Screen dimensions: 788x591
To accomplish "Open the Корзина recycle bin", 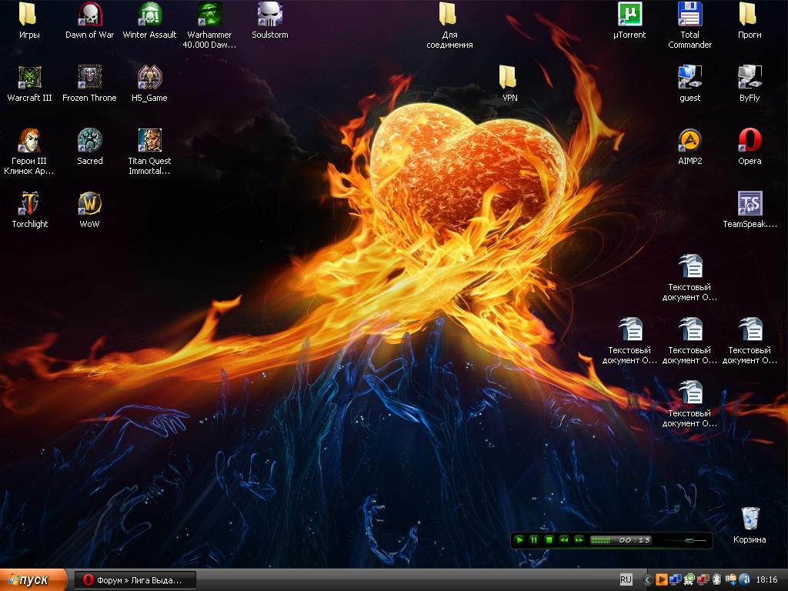I will click(x=750, y=519).
